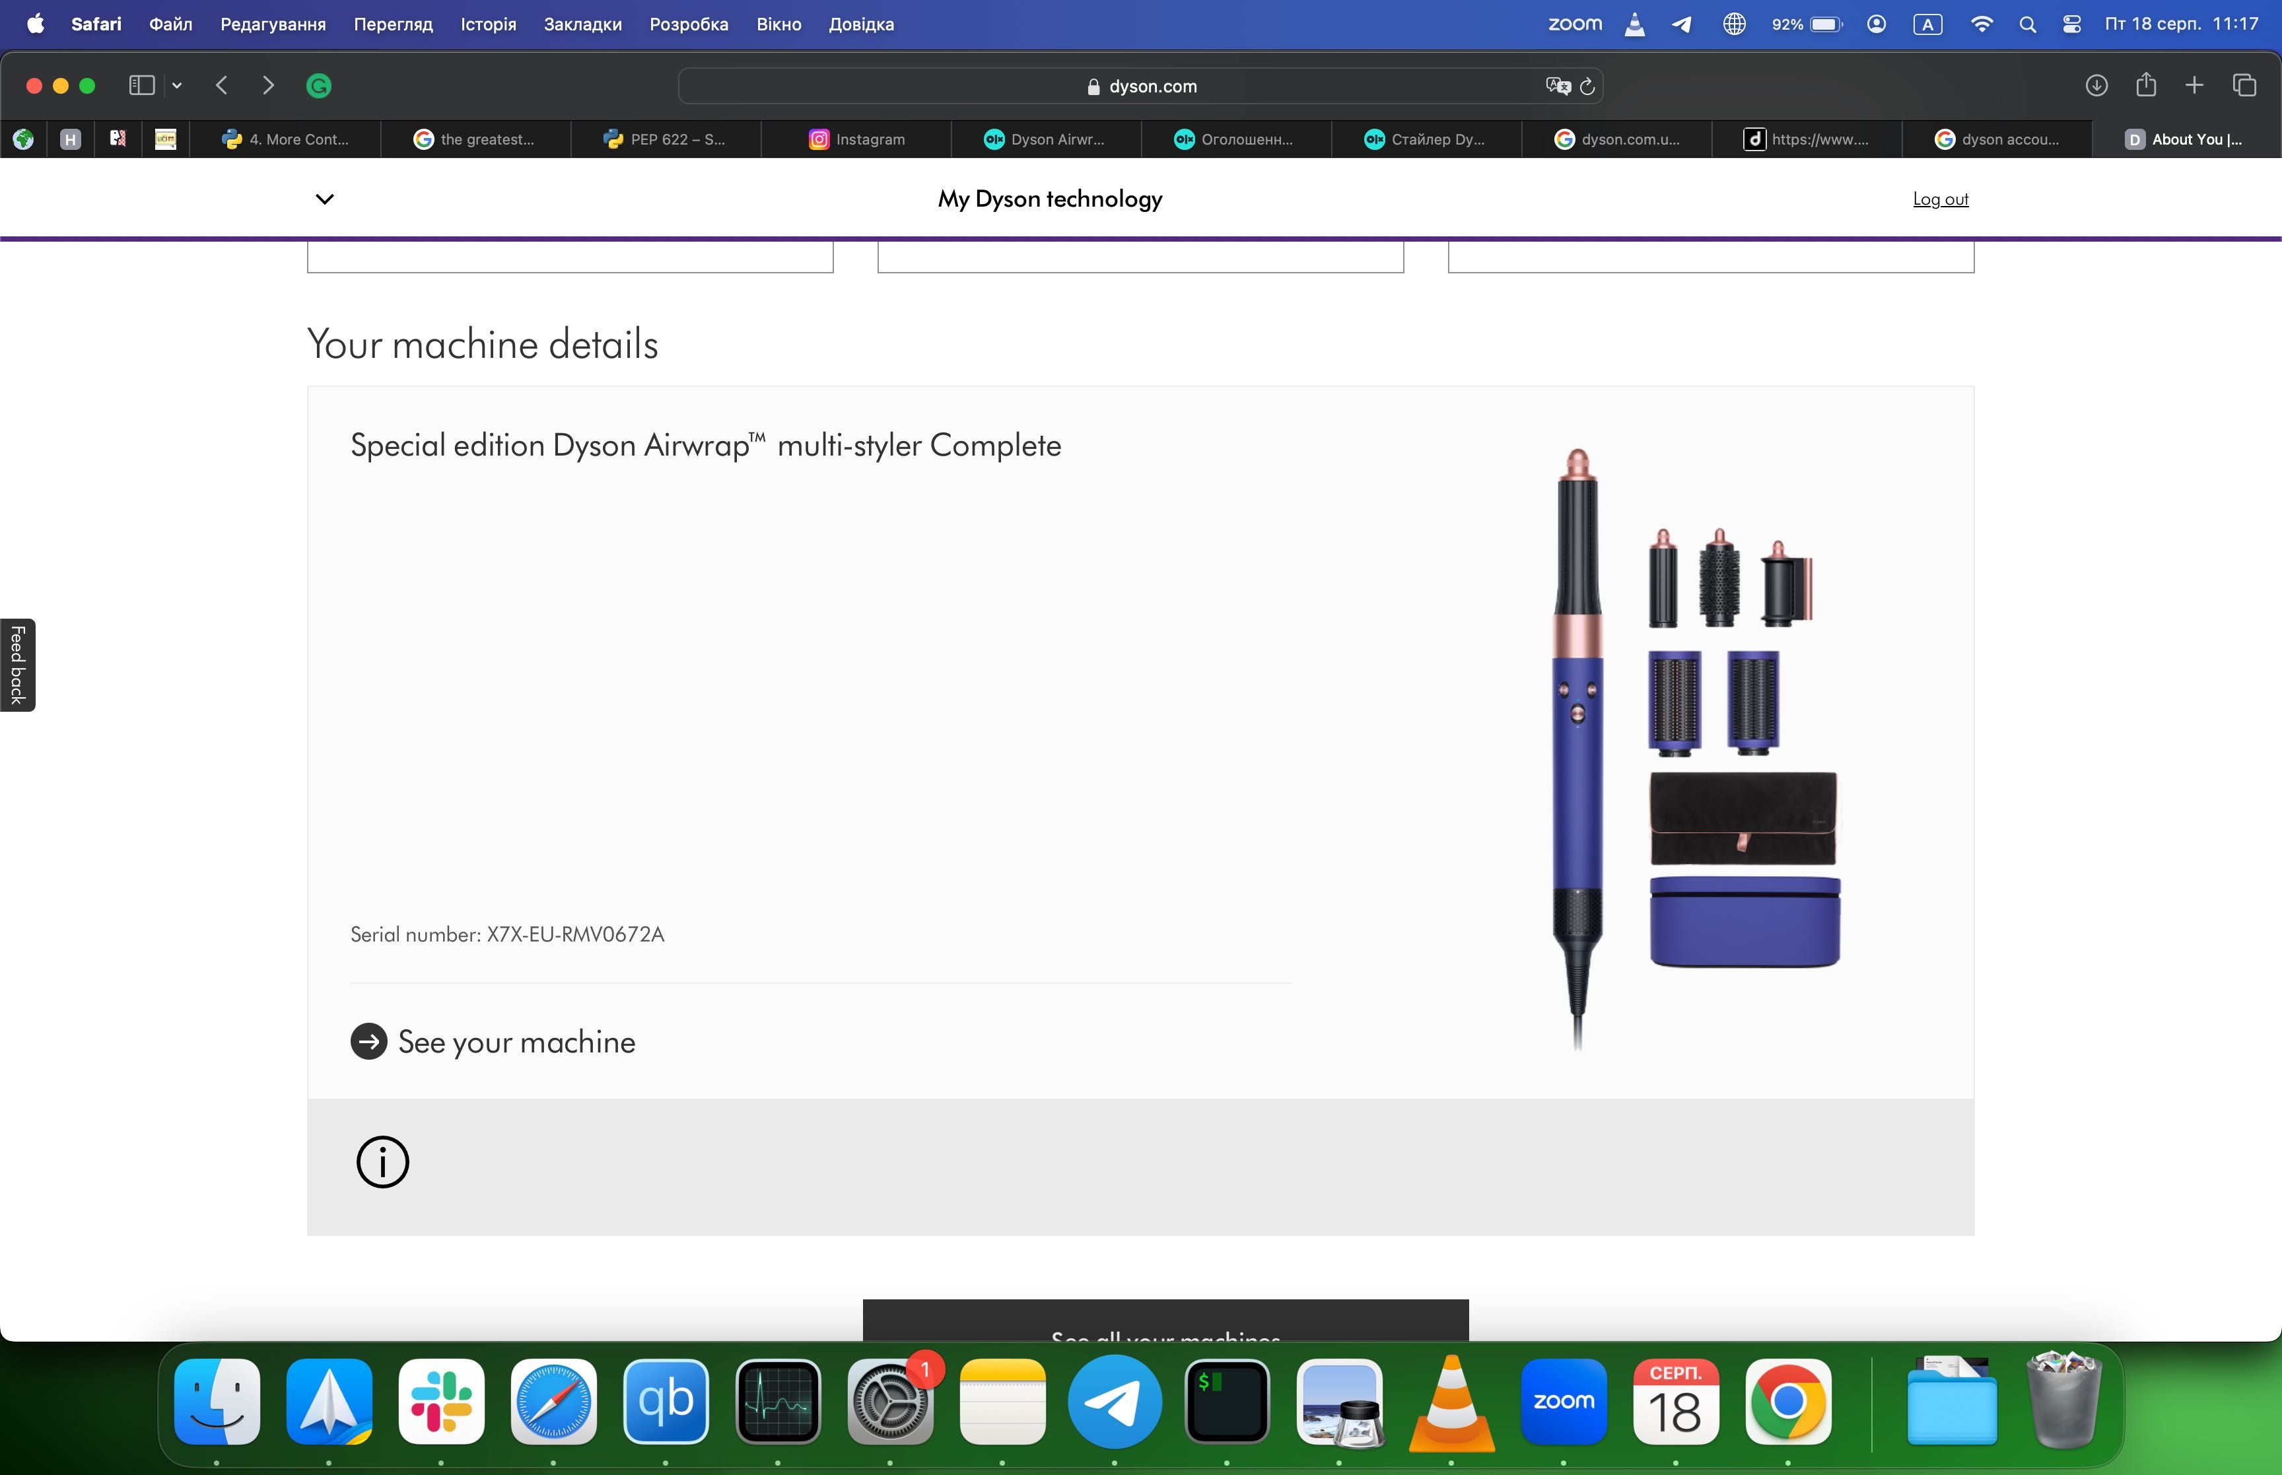Click the zoom status item in menu bar
The width and height of the screenshot is (2282, 1475).
click(x=1574, y=24)
